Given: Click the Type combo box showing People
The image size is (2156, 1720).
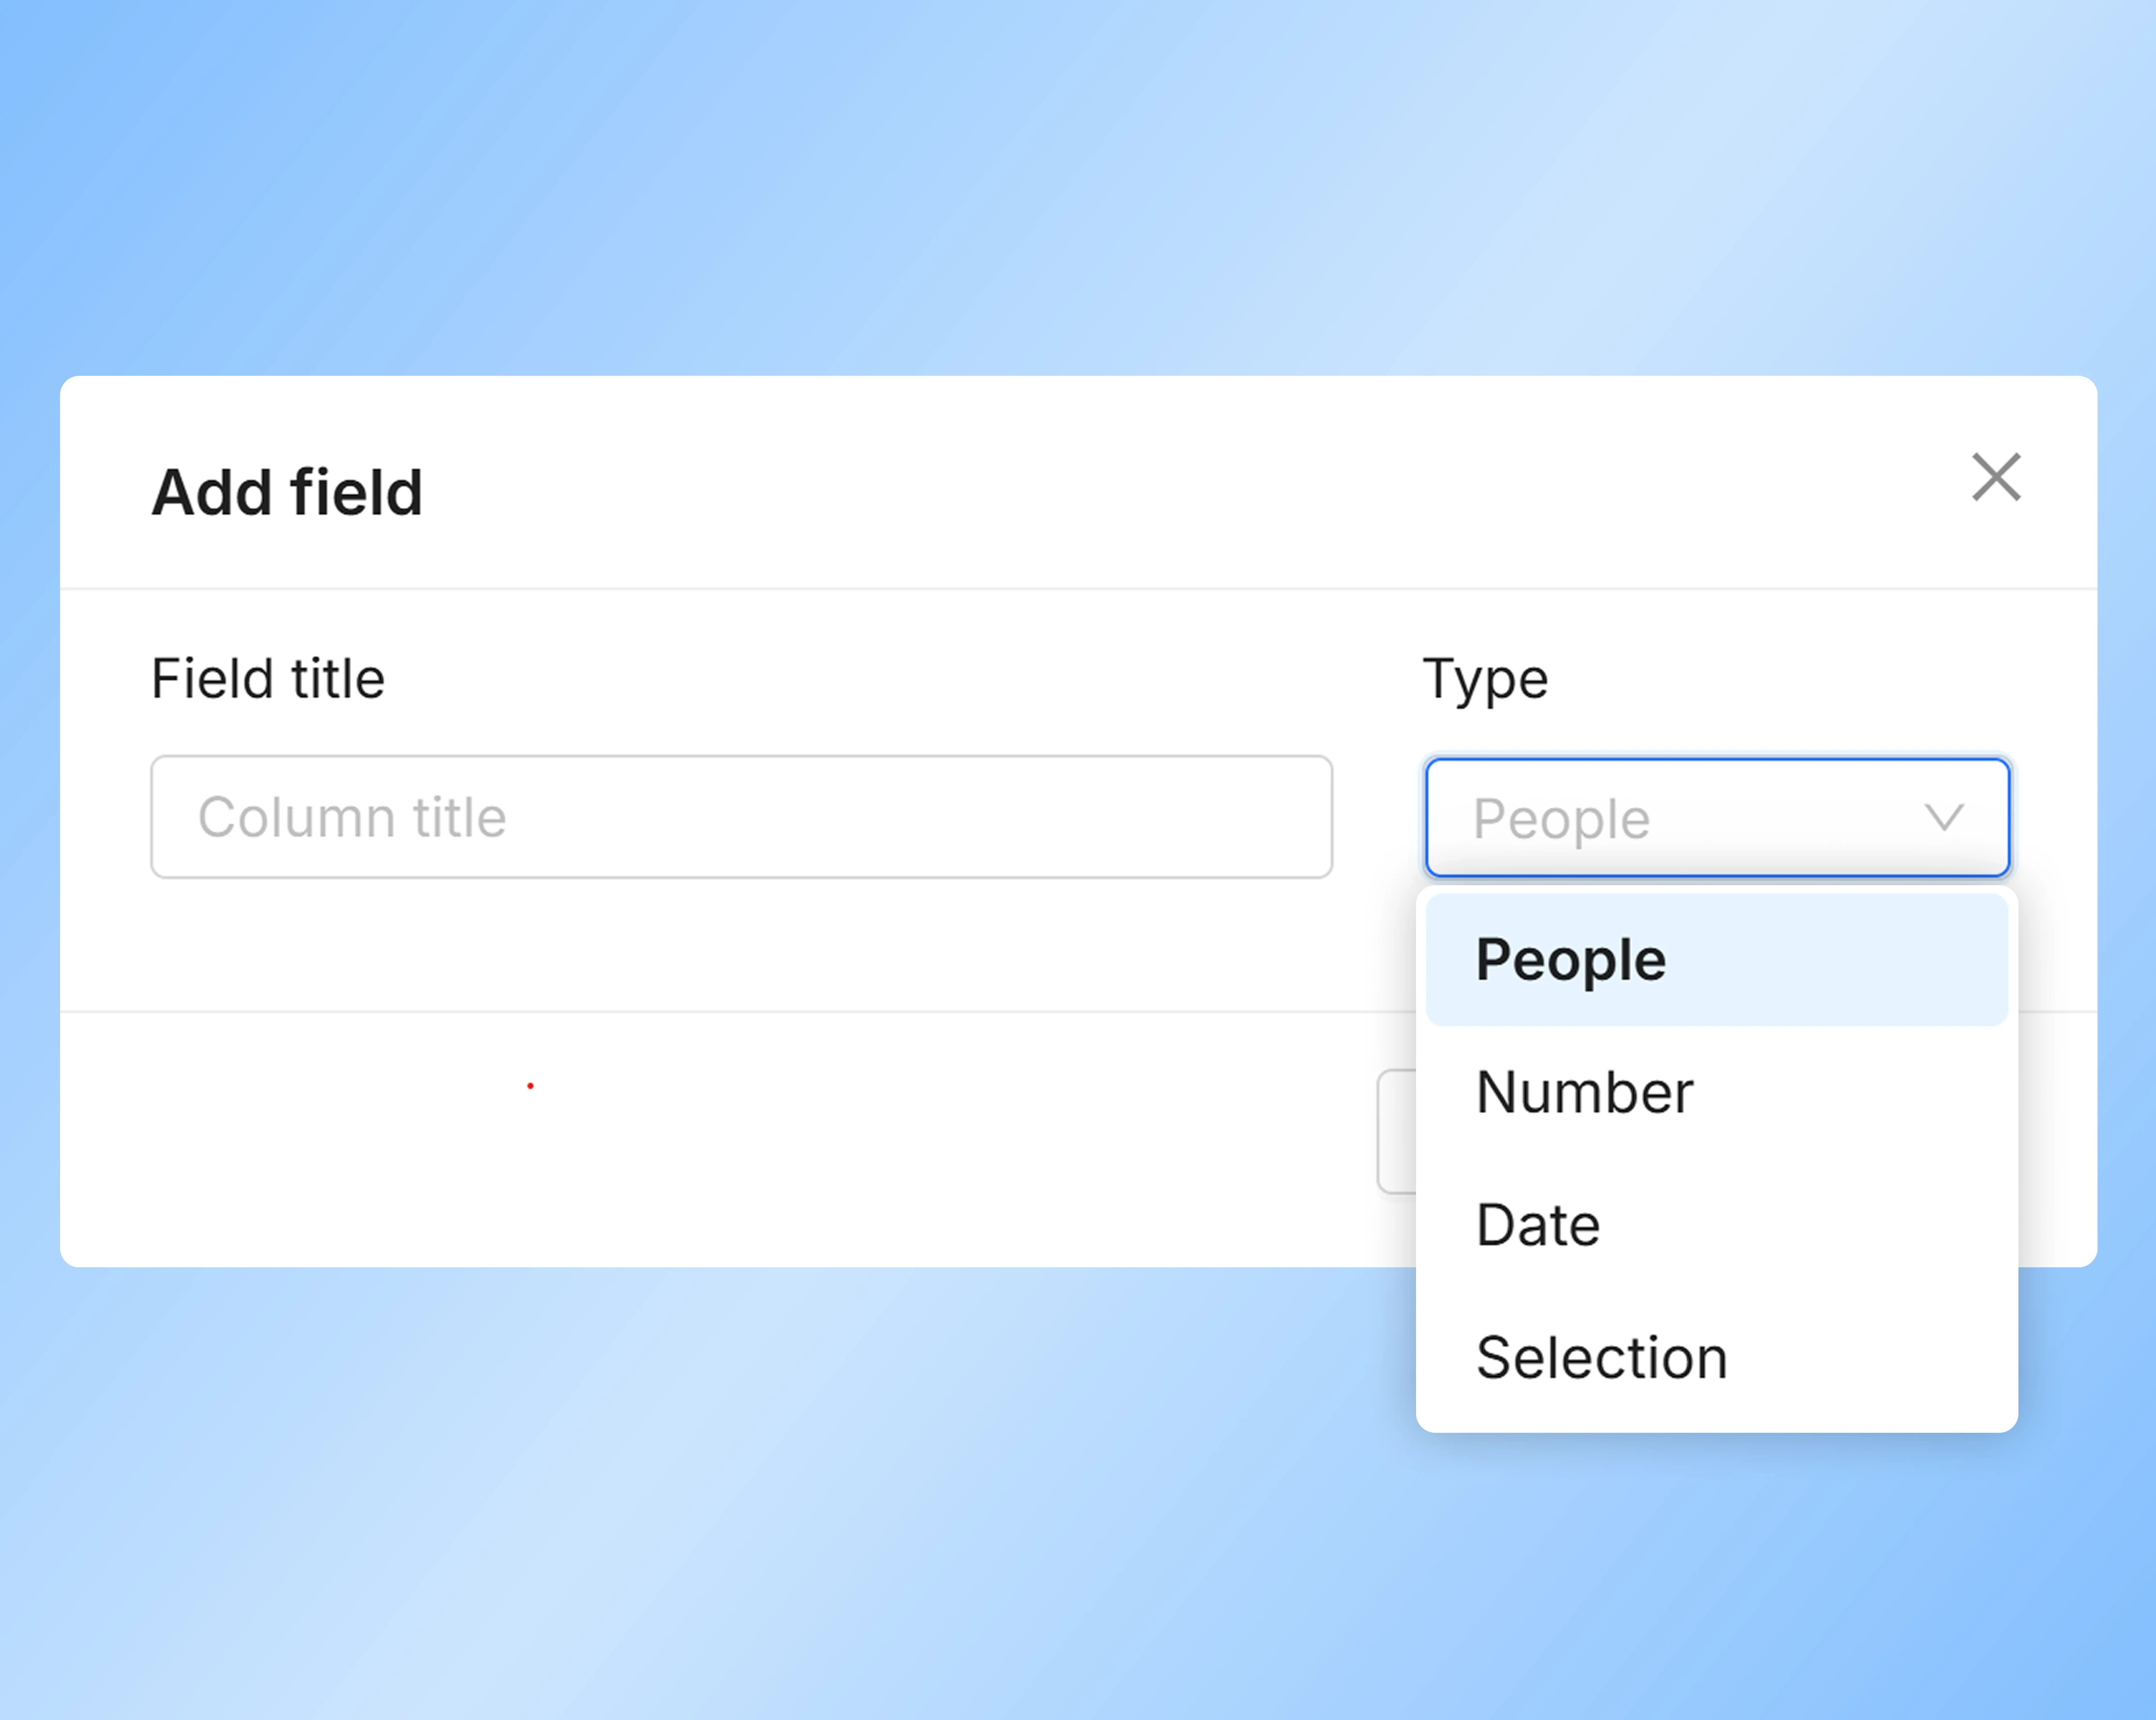Looking at the screenshot, I should 1717,818.
